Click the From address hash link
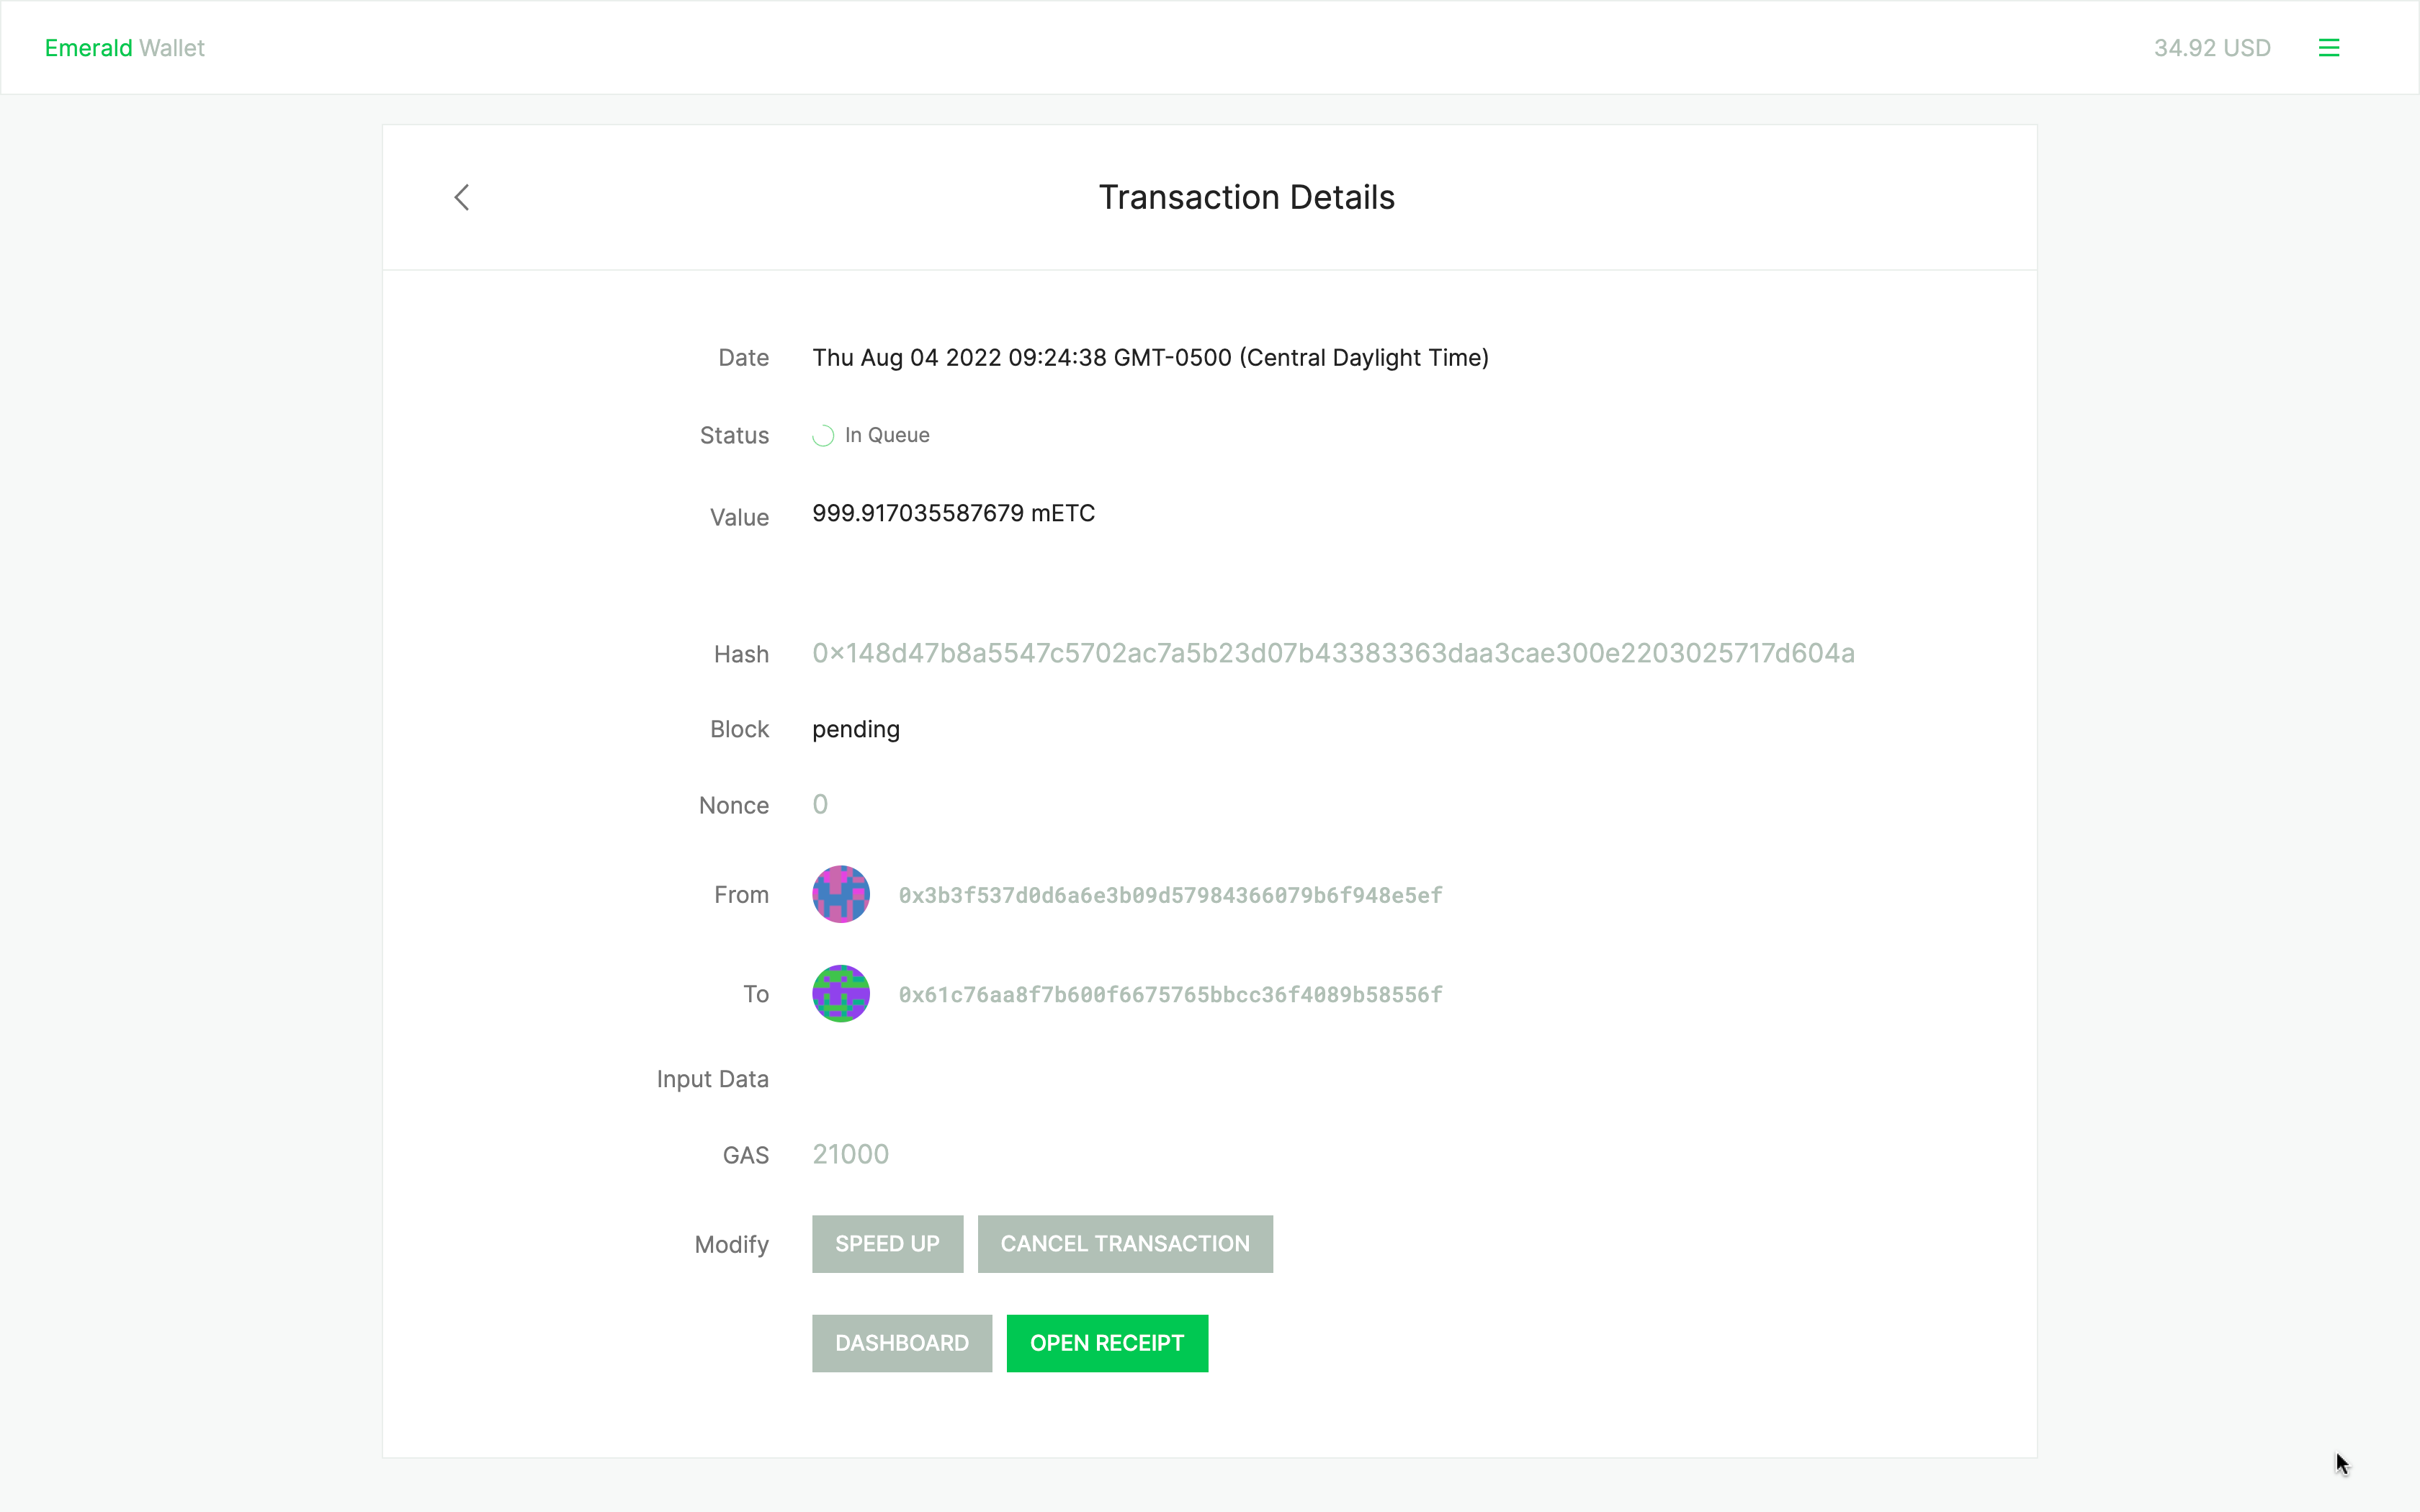 [x=1169, y=894]
